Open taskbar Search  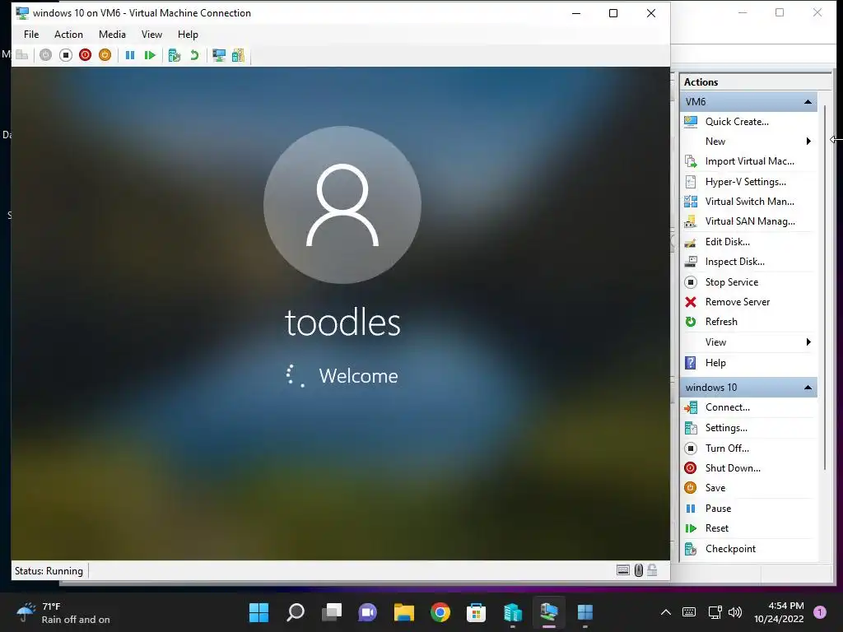(296, 612)
